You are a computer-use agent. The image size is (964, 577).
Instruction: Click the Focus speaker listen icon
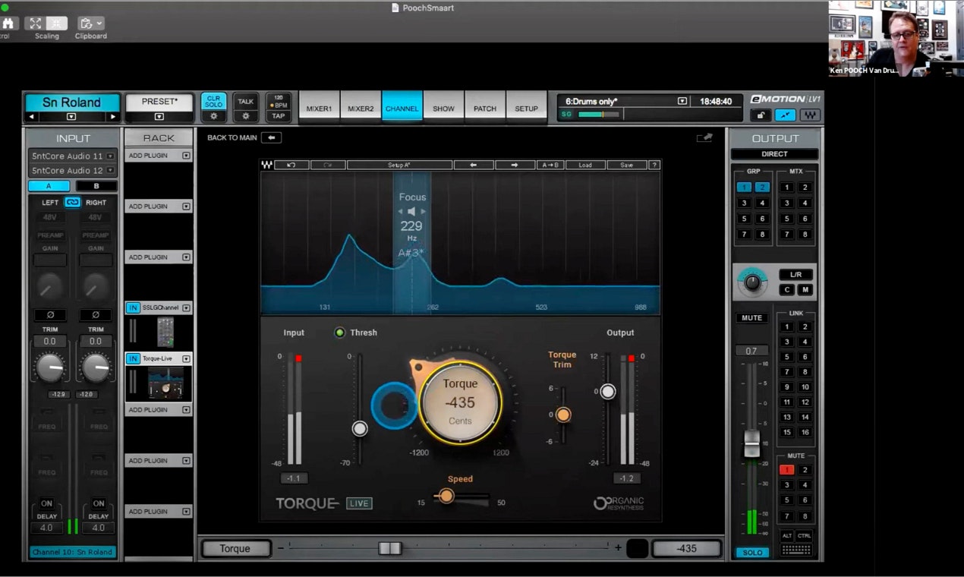tap(411, 211)
